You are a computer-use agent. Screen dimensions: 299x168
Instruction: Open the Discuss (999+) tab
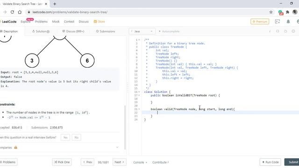pyautogui.click(x=73, y=31)
